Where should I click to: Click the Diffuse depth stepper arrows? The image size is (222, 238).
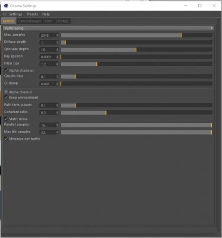pyautogui.click(x=57, y=42)
